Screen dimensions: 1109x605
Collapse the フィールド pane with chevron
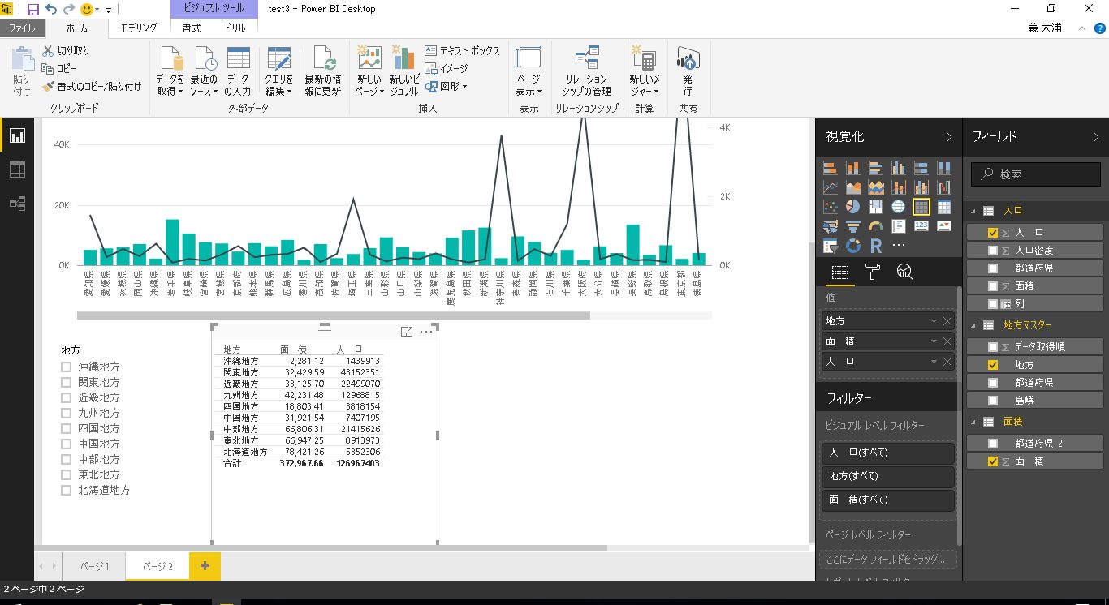tap(1096, 137)
